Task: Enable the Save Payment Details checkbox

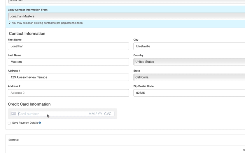Action: [9, 123]
